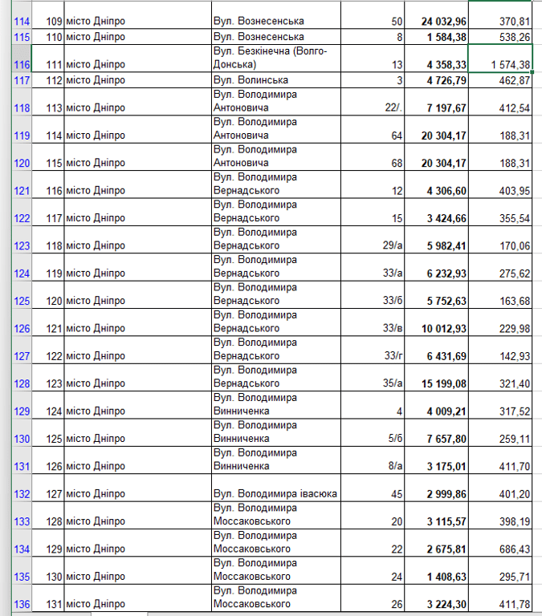Click row header 136
This screenshot has width=542, height=616.
22,604
